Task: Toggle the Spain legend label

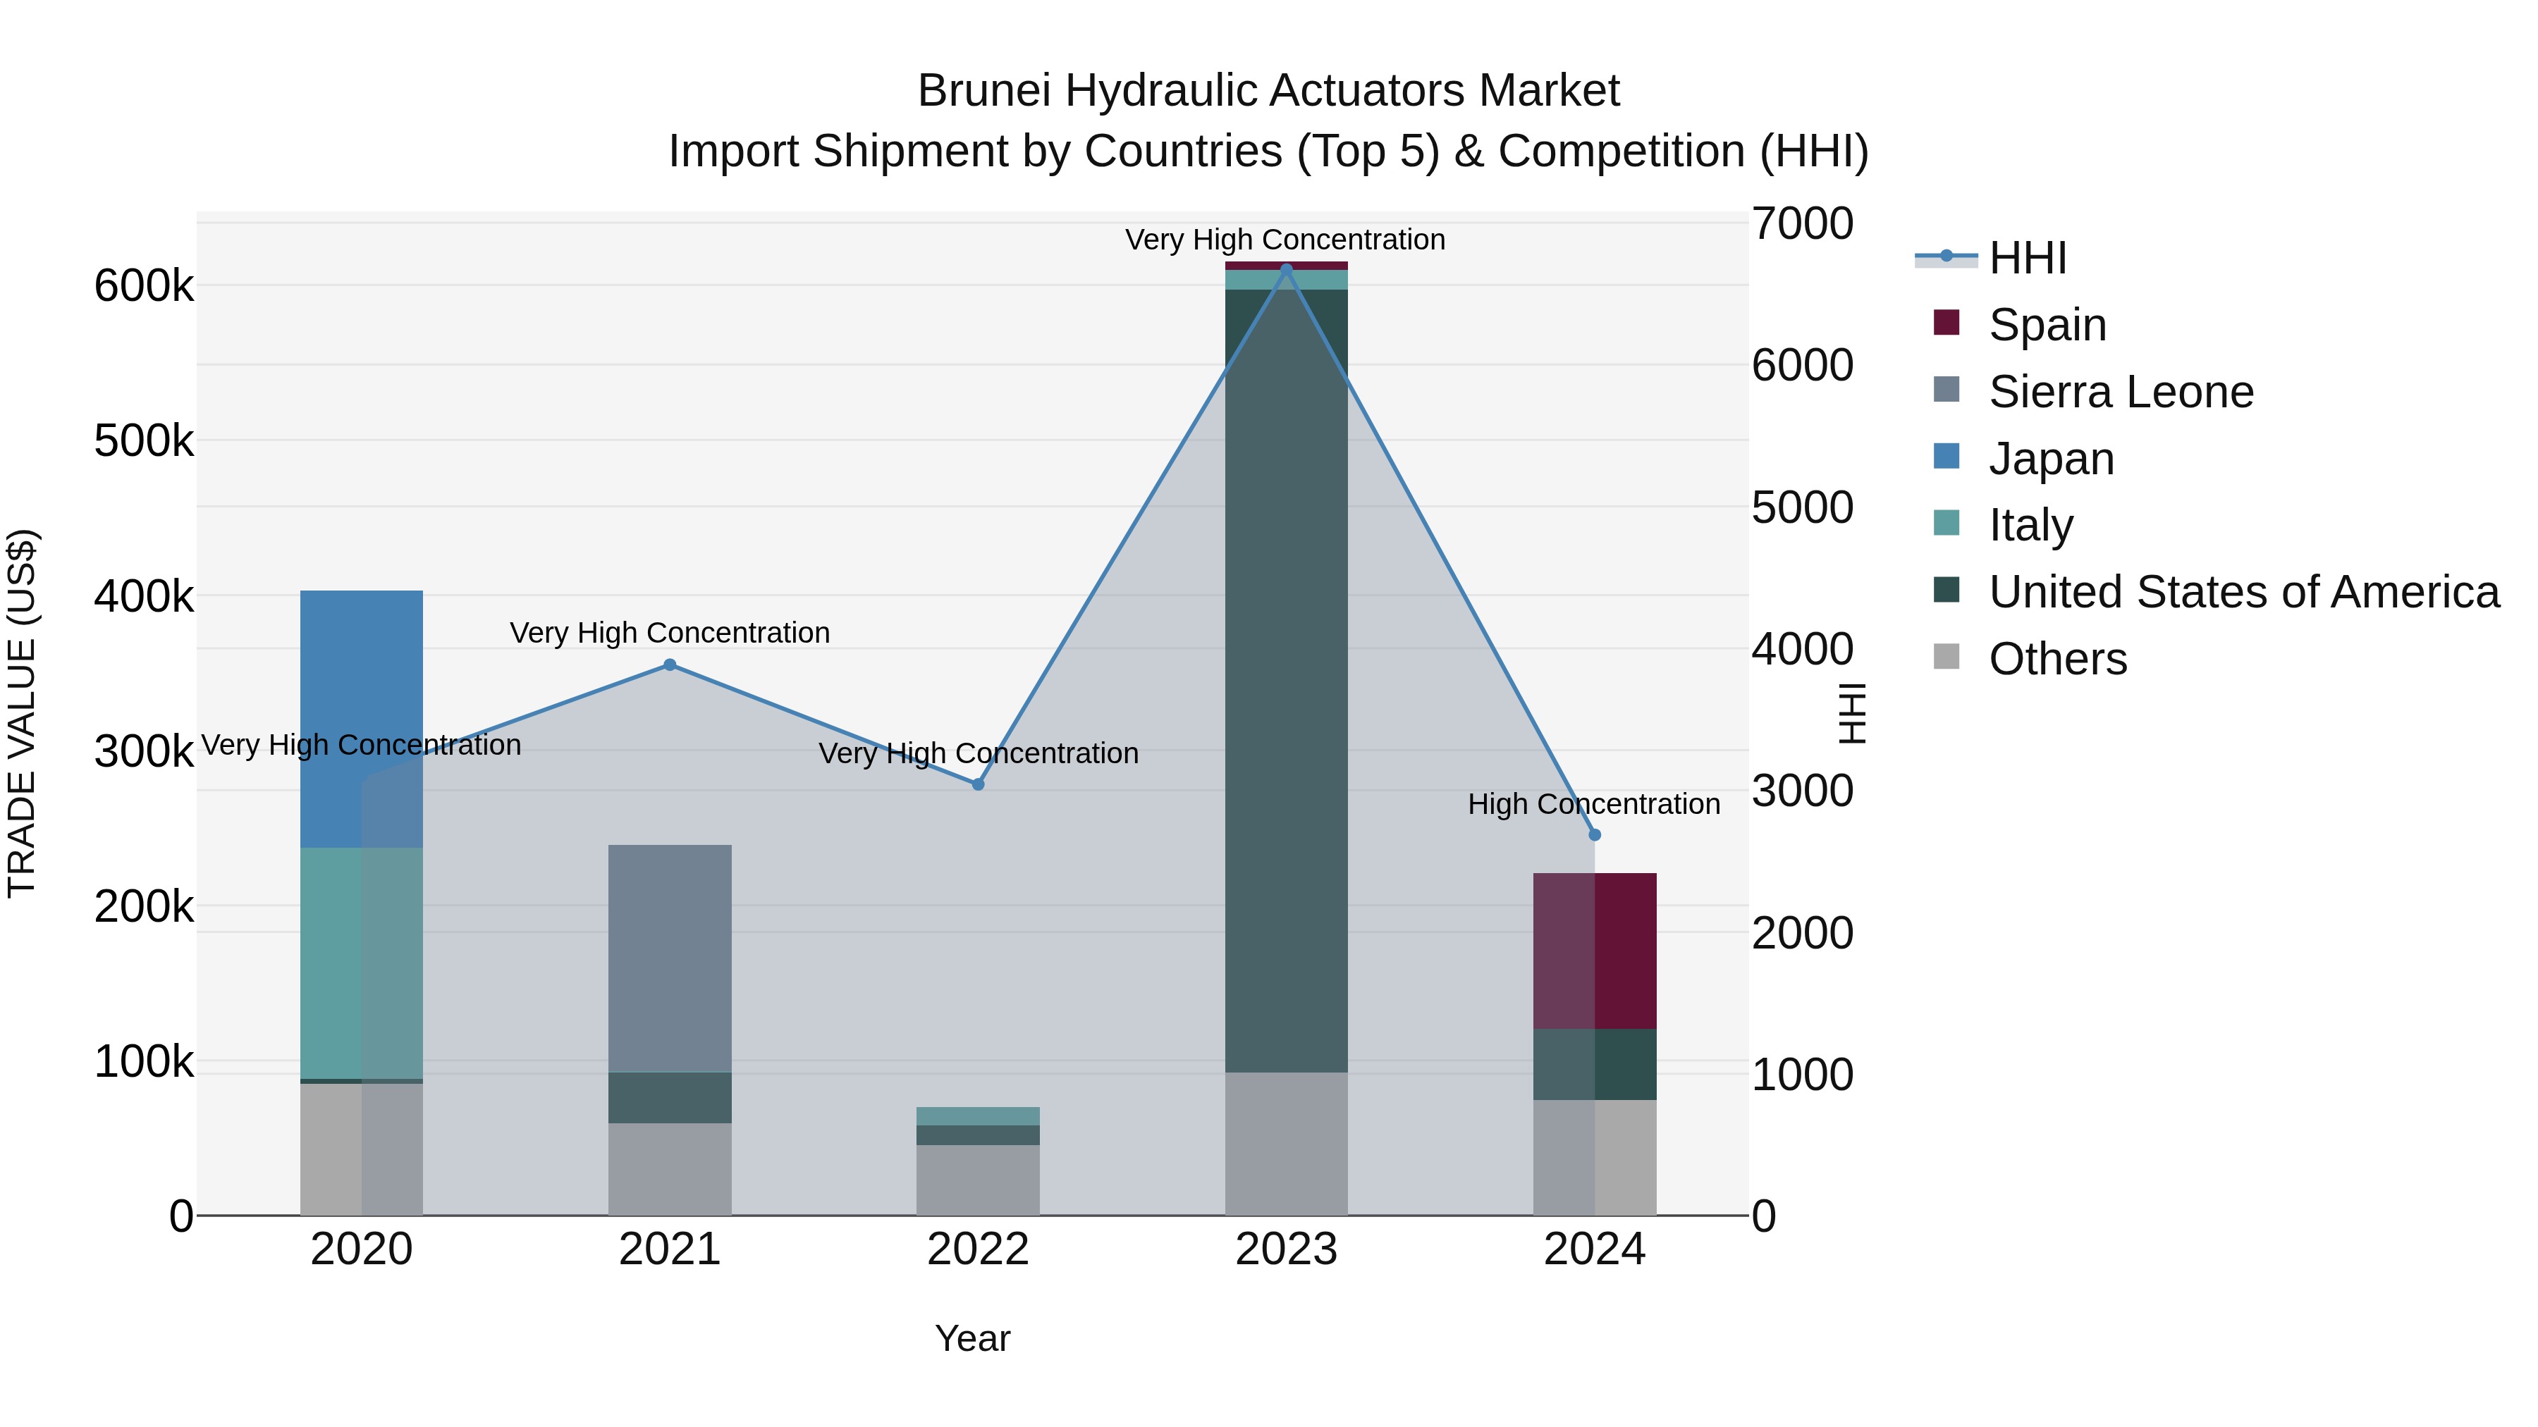Action: 2047,325
